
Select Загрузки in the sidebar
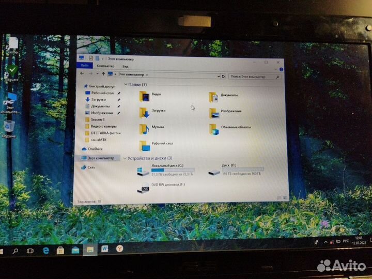point(96,99)
